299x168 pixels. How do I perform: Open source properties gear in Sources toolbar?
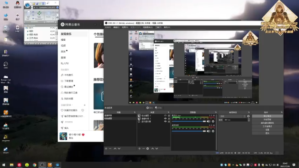point(148,149)
